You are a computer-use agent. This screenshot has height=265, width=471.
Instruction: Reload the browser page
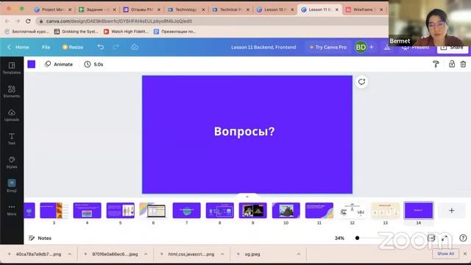[28, 21]
